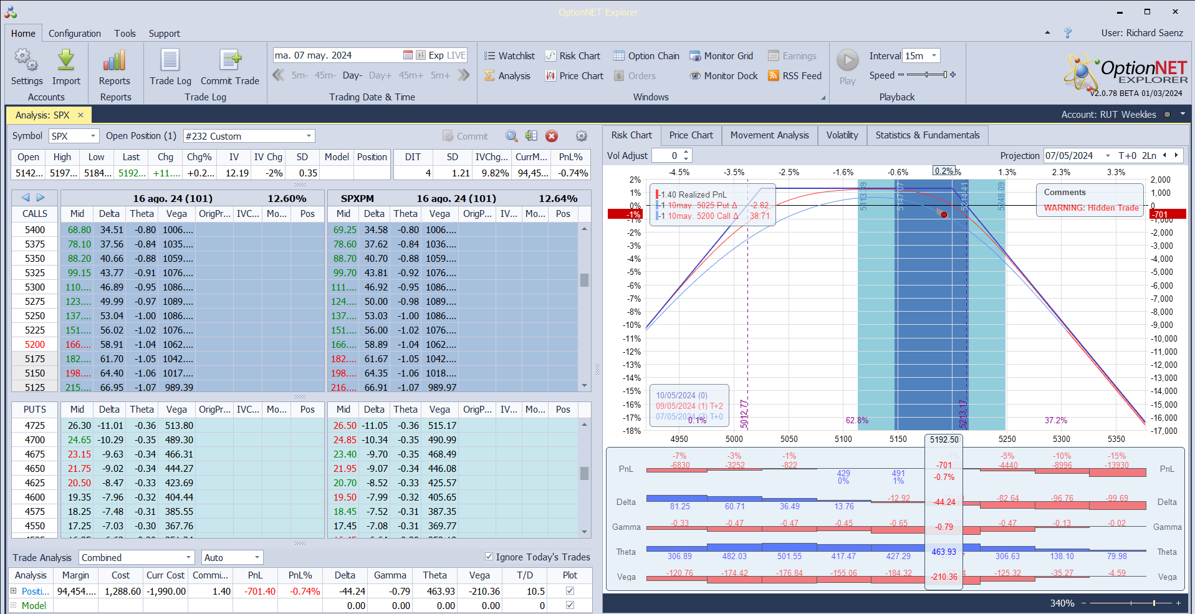The height and width of the screenshot is (614, 1195).
Task: Open the RSS Feed window
Action: pyautogui.click(x=795, y=76)
